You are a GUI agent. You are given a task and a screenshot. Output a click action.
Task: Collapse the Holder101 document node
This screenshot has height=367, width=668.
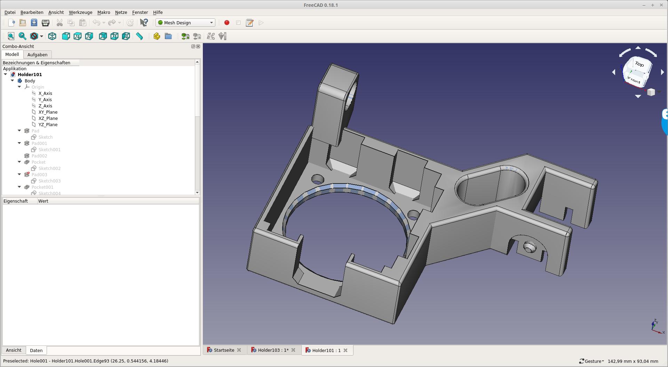[x=6, y=74]
